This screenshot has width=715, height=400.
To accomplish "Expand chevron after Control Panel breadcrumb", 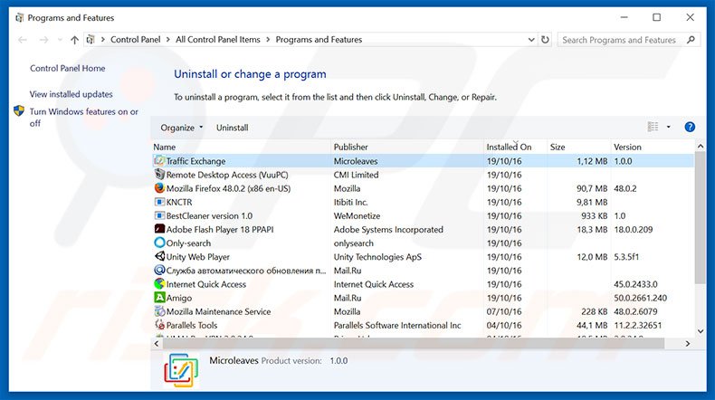I will pos(167,40).
